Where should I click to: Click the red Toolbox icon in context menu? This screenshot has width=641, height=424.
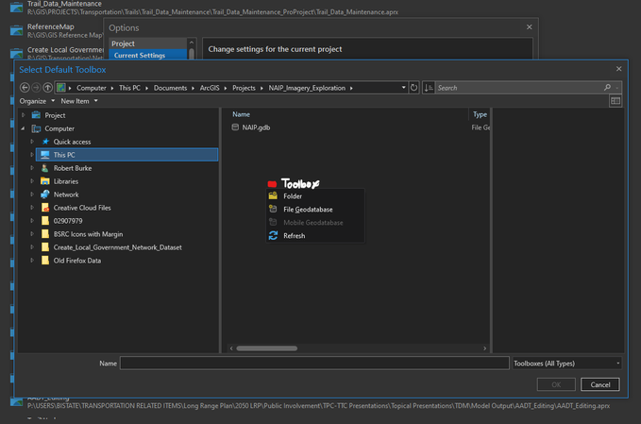pos(273,184)
